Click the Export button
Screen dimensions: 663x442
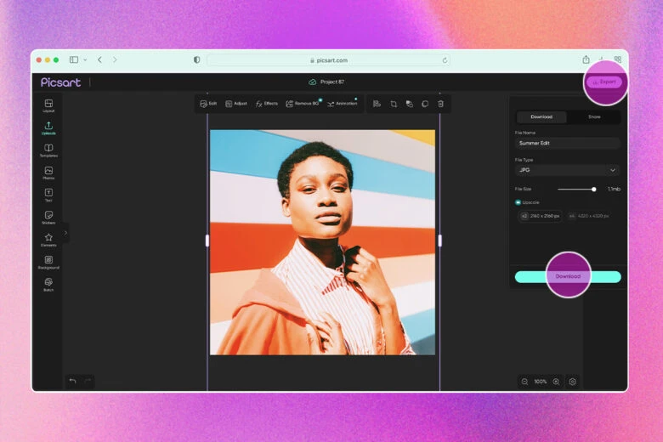(604, 82)
